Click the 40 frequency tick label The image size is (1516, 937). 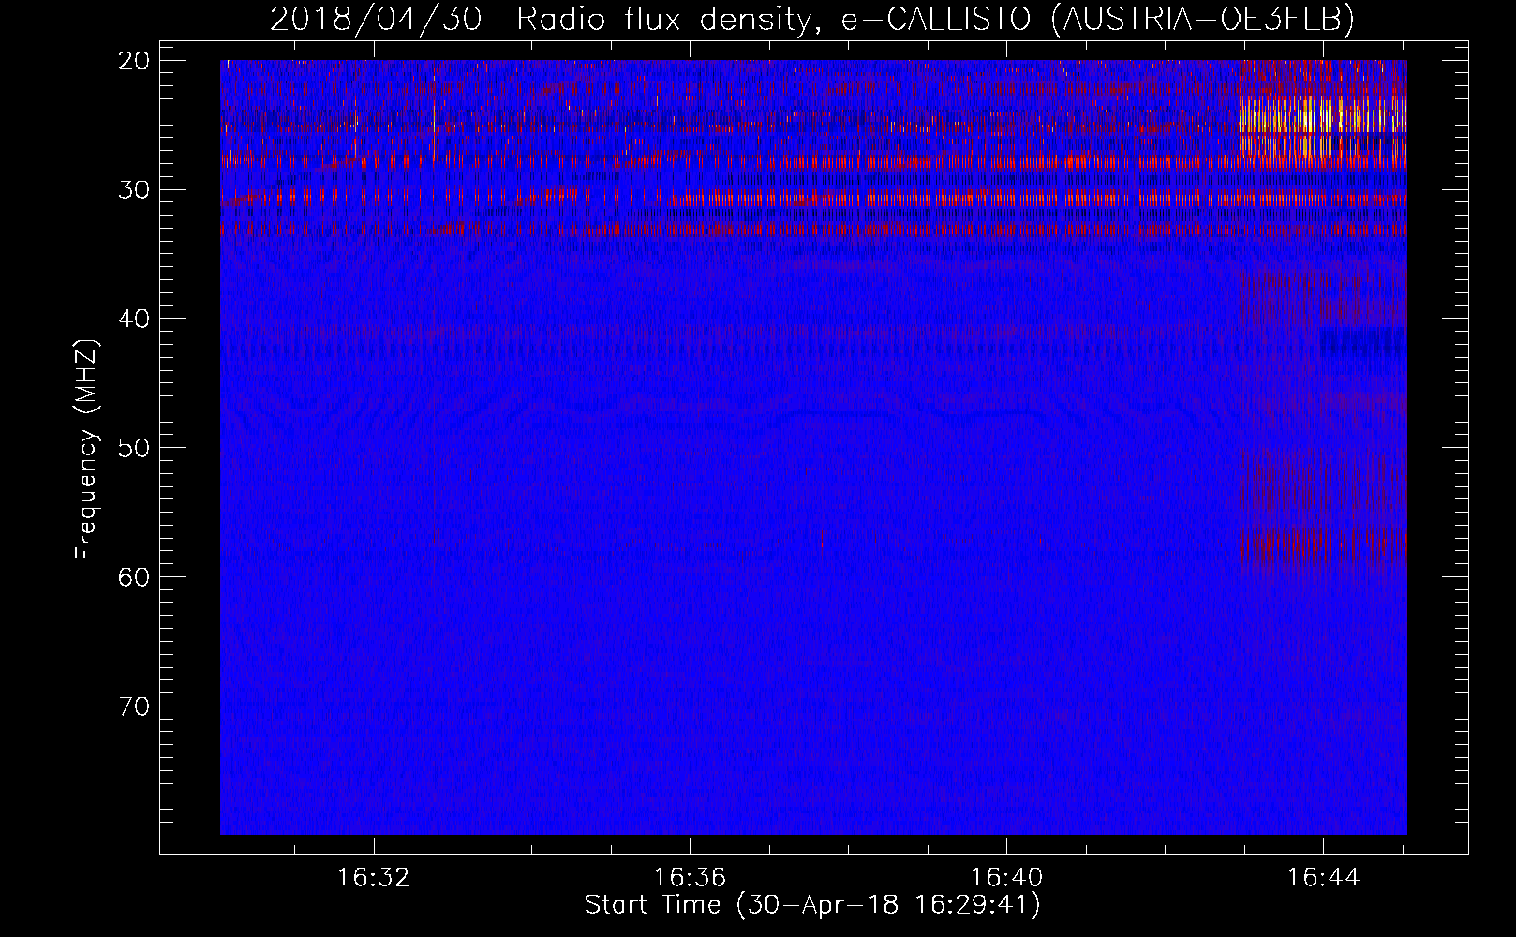[x=134, y=319]
